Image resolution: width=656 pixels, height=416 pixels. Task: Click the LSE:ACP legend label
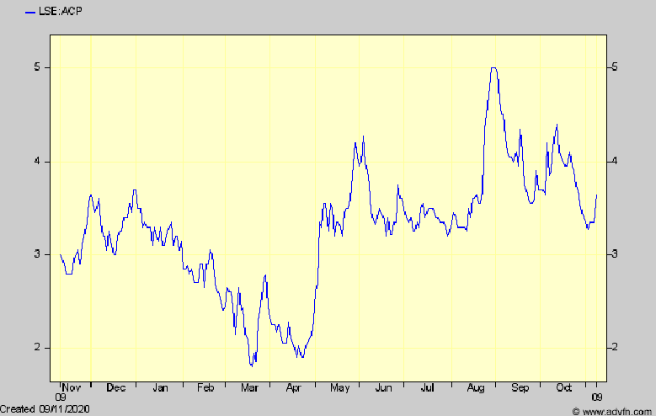61,12
